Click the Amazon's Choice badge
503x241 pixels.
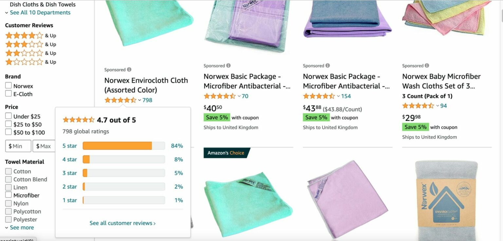click(x=226, y=153)
